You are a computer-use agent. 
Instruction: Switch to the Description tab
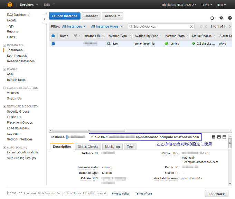(62, 146)
